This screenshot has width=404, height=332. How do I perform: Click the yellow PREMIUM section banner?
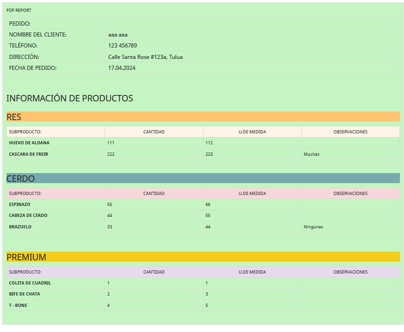[203, 257]
